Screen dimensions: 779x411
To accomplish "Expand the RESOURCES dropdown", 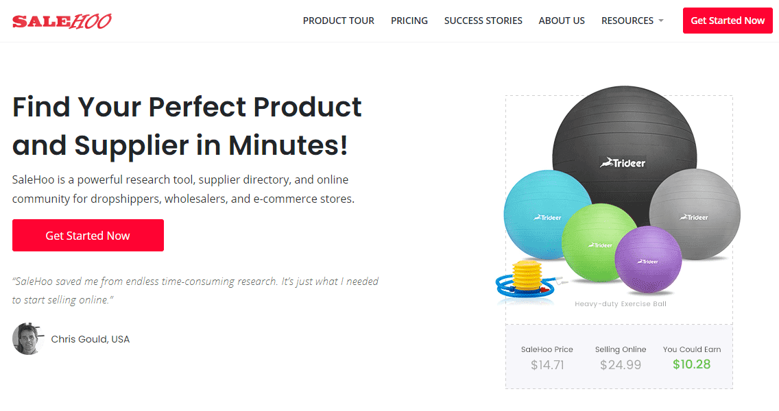I will pos(627,21).
